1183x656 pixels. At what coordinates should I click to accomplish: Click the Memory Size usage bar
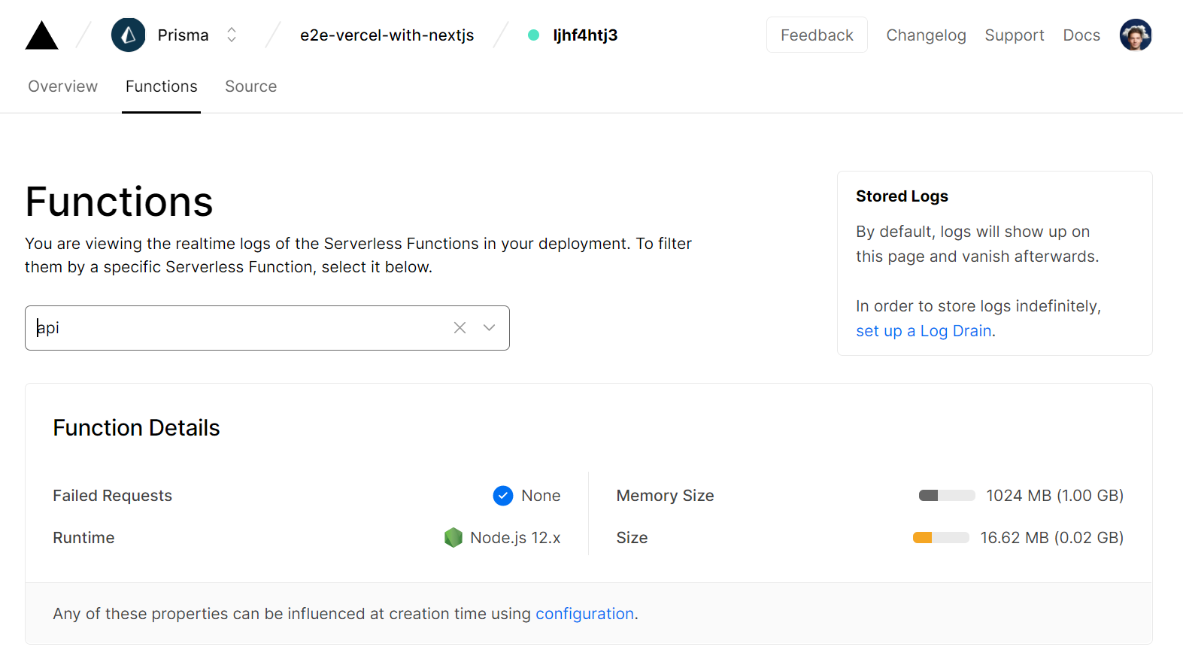point(947,496)
